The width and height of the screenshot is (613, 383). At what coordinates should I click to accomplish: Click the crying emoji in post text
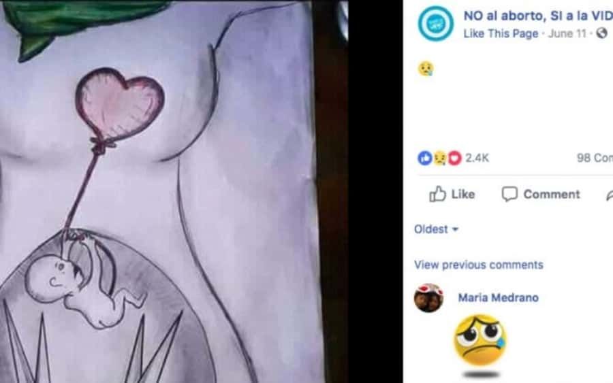pos(426,69)
